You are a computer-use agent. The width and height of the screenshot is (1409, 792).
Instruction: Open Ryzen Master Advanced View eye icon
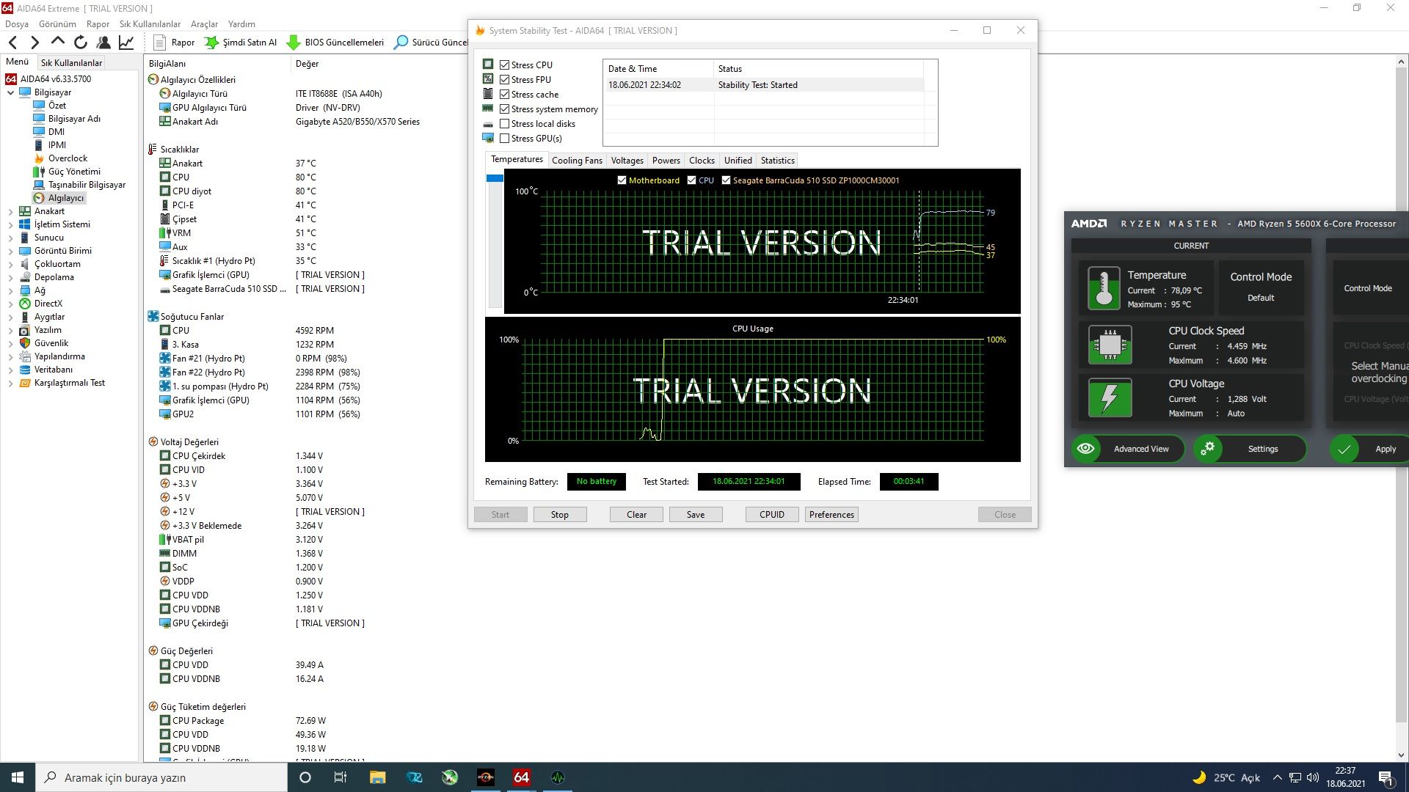point(1086,449)
